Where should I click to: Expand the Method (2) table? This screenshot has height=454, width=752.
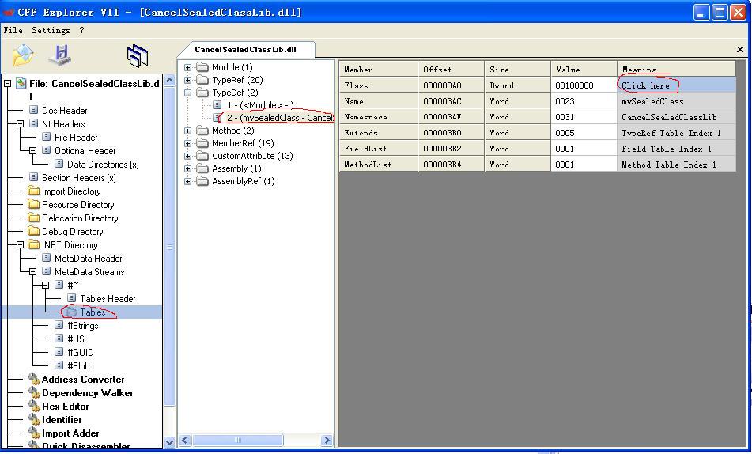[x=188, y=131]
